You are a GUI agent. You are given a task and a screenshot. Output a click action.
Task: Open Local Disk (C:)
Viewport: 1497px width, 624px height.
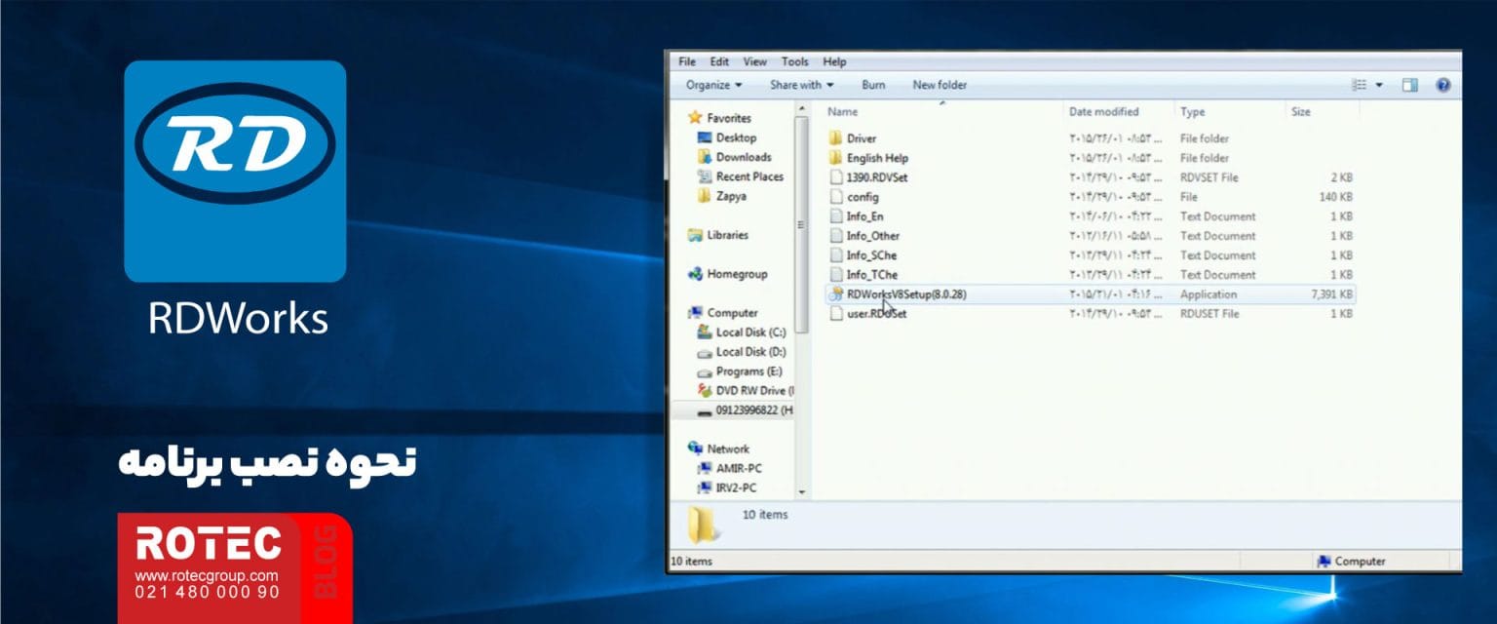[x=750, y=332]
